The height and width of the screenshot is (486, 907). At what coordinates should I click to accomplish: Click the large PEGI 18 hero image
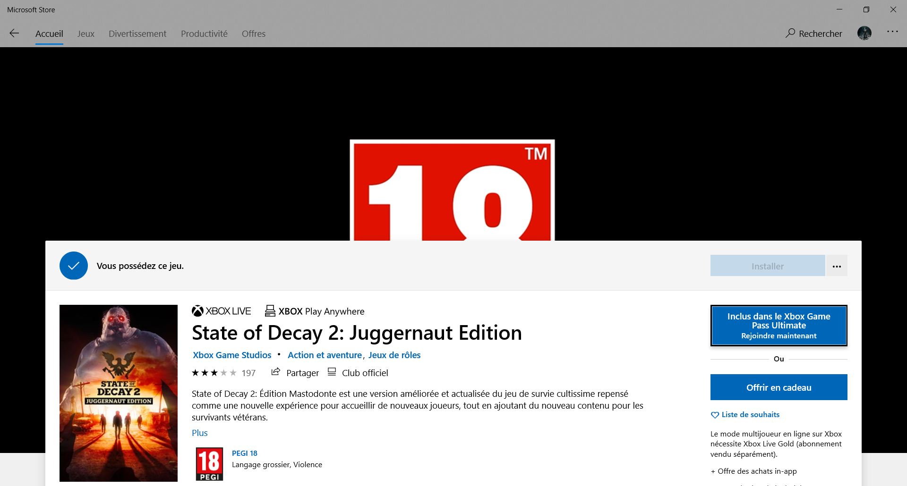click(453, 190)
